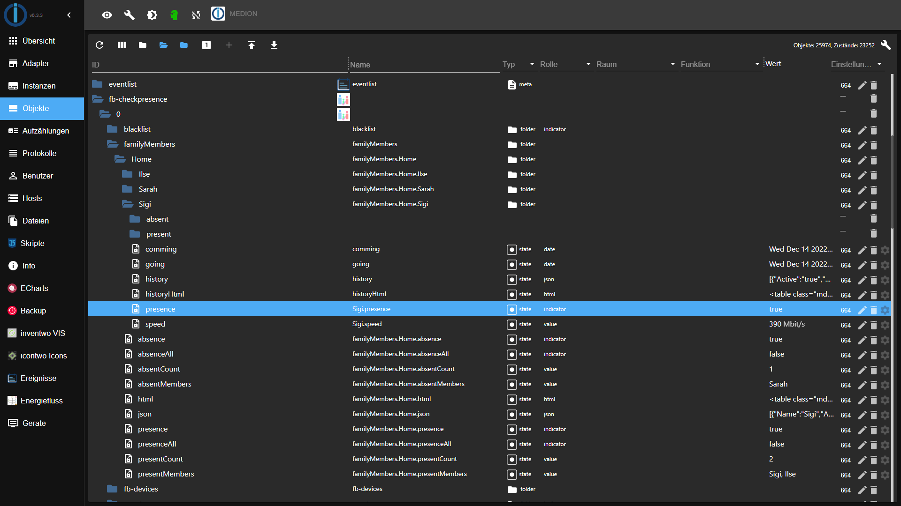Image resolution: width=901 pixels, height=506 pixels.
Task: Open the Funktion filter dropdown
Action: pos(721,64)
